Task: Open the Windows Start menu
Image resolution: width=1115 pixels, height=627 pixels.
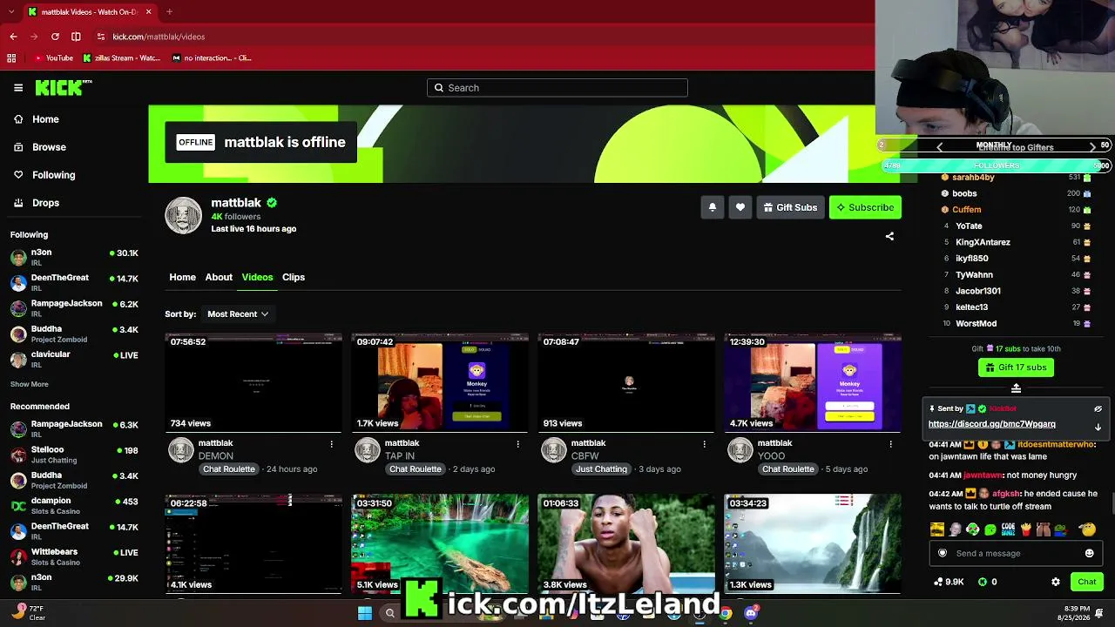Action: pos(365,613)
